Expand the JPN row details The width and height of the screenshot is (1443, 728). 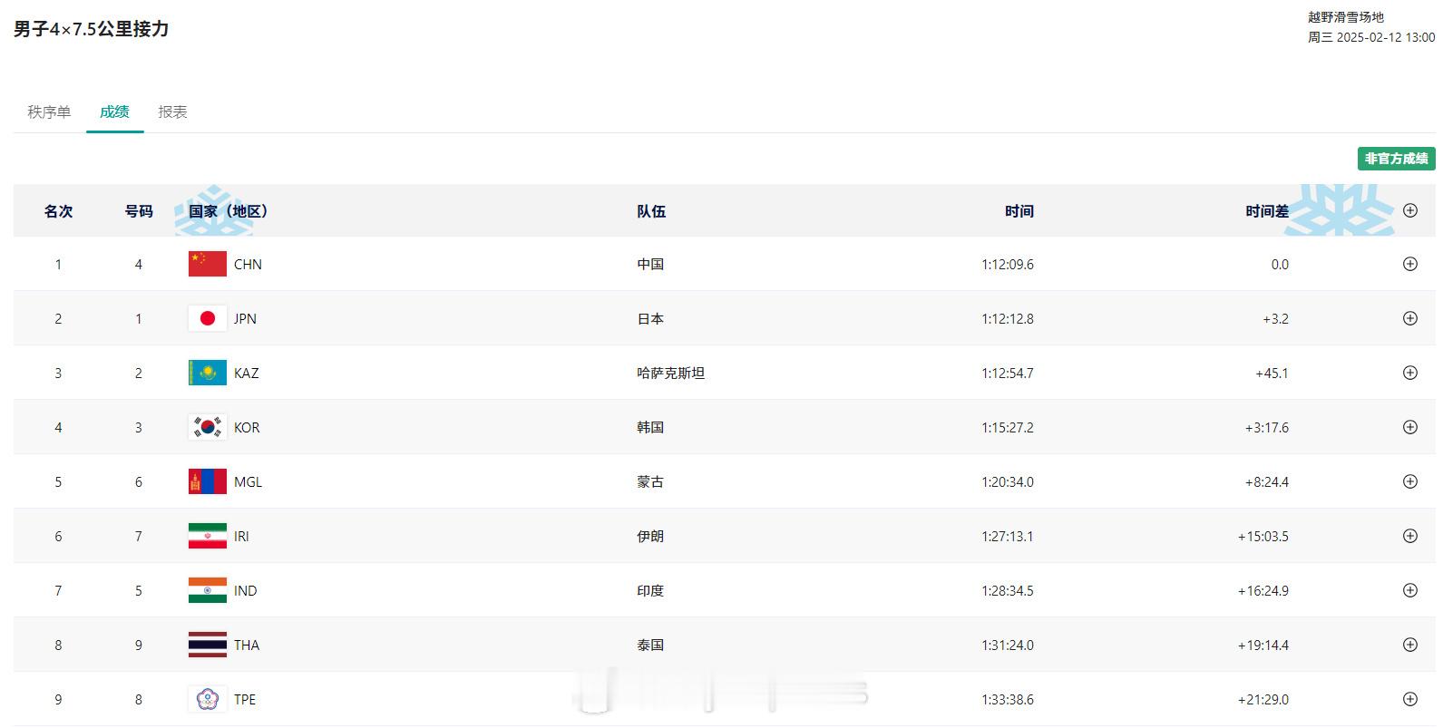click(1409, 318)
